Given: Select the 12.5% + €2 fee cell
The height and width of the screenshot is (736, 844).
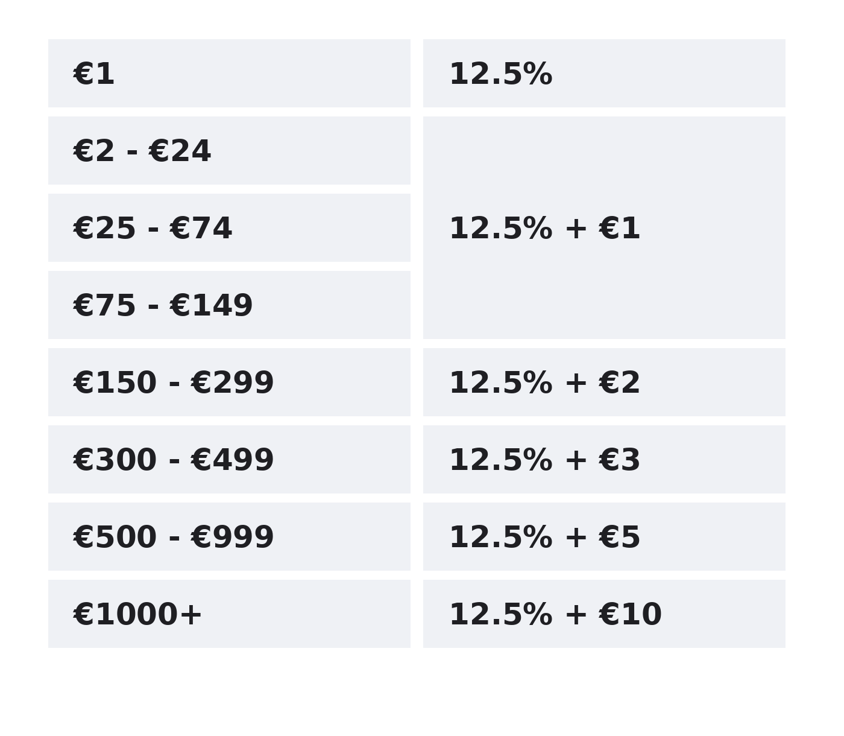Looking at the screenshot, I should pyautogui.click(x=604, y=382).
